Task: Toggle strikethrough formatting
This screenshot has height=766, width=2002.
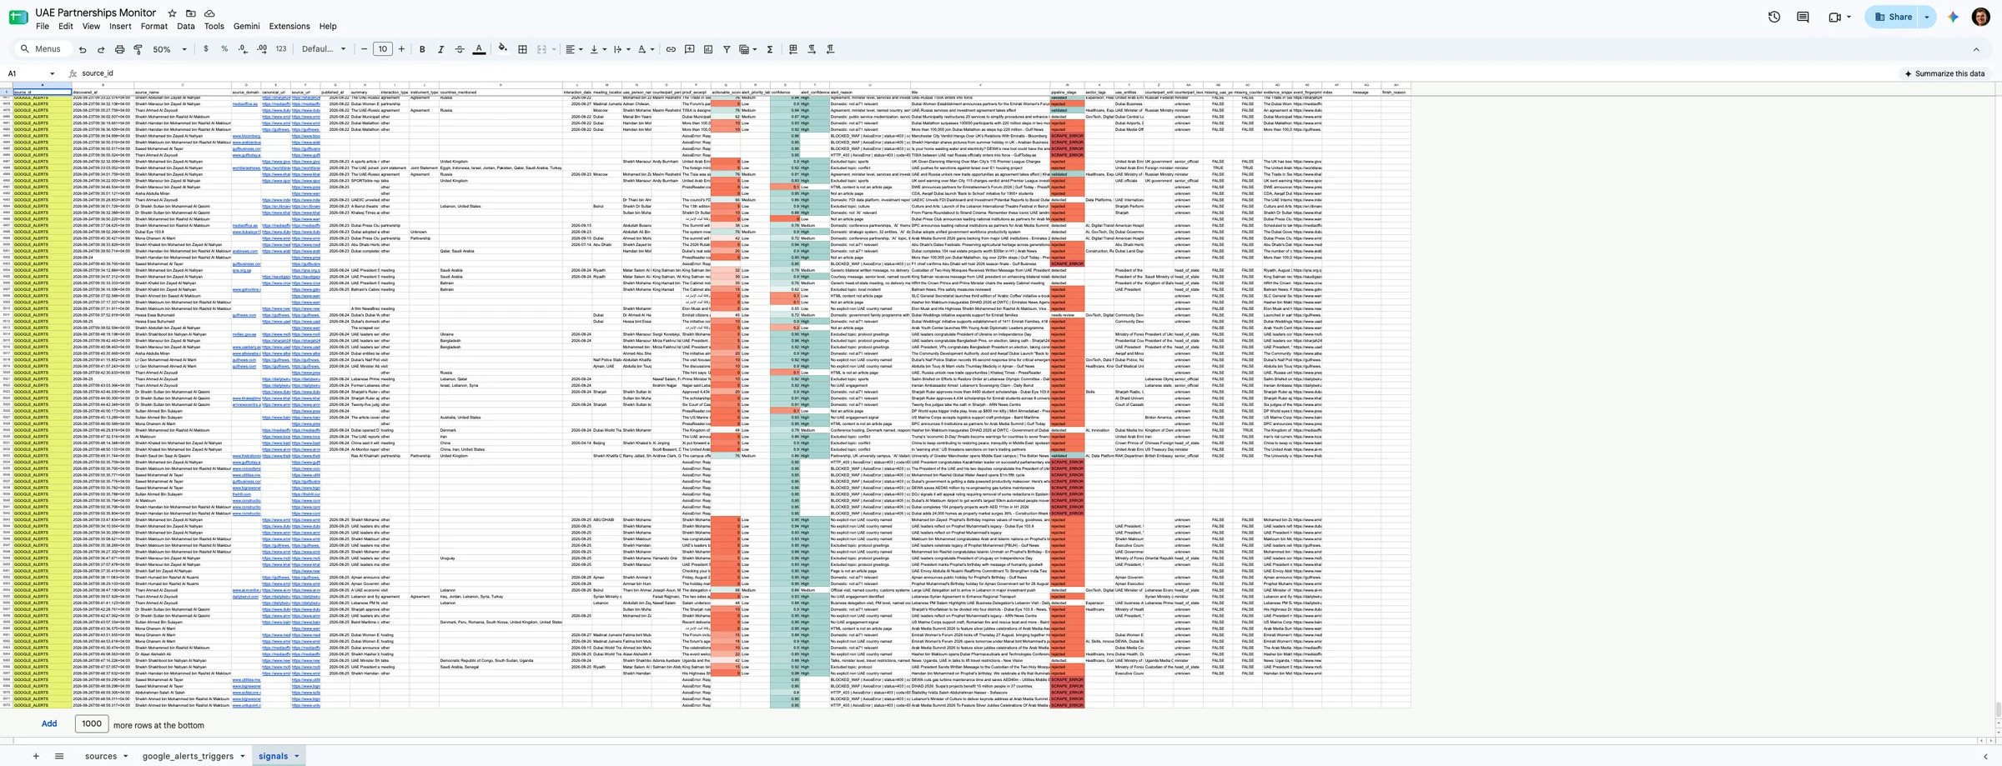Action: [460, 49]
